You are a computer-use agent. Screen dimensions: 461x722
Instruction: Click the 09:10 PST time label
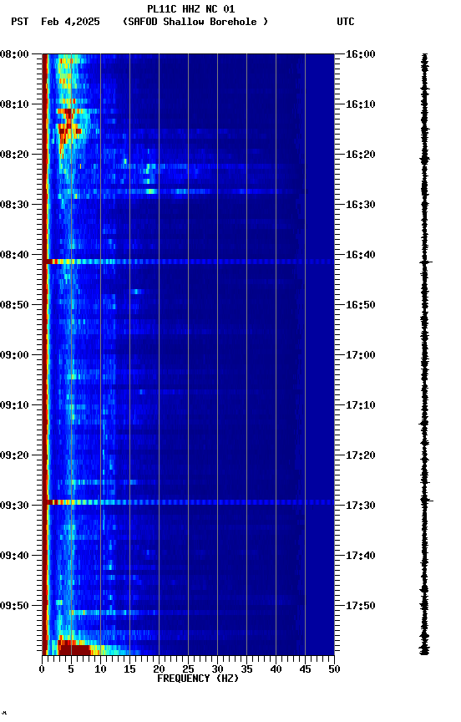coord(14,405)
